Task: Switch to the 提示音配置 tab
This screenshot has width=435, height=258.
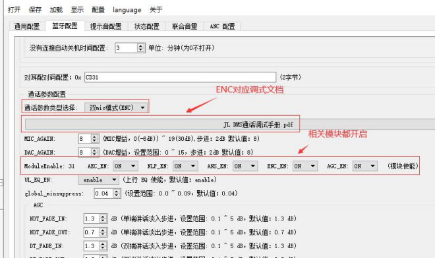Action: 106,26
